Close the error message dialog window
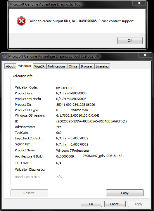The width and height of the screenshot is (154, 211). pos(139,3)
